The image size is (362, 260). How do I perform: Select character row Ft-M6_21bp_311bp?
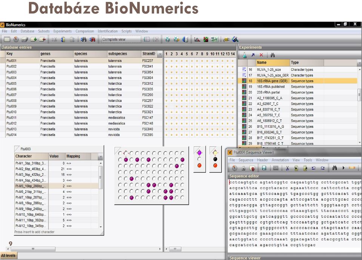pos(57,192)
